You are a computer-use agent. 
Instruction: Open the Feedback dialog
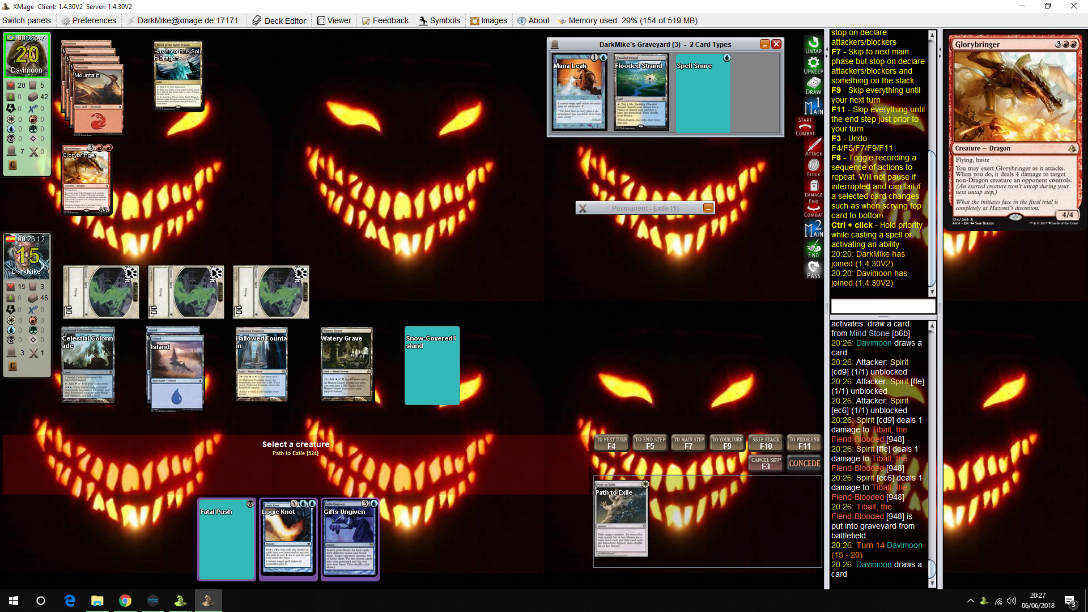tap(385, 20)
